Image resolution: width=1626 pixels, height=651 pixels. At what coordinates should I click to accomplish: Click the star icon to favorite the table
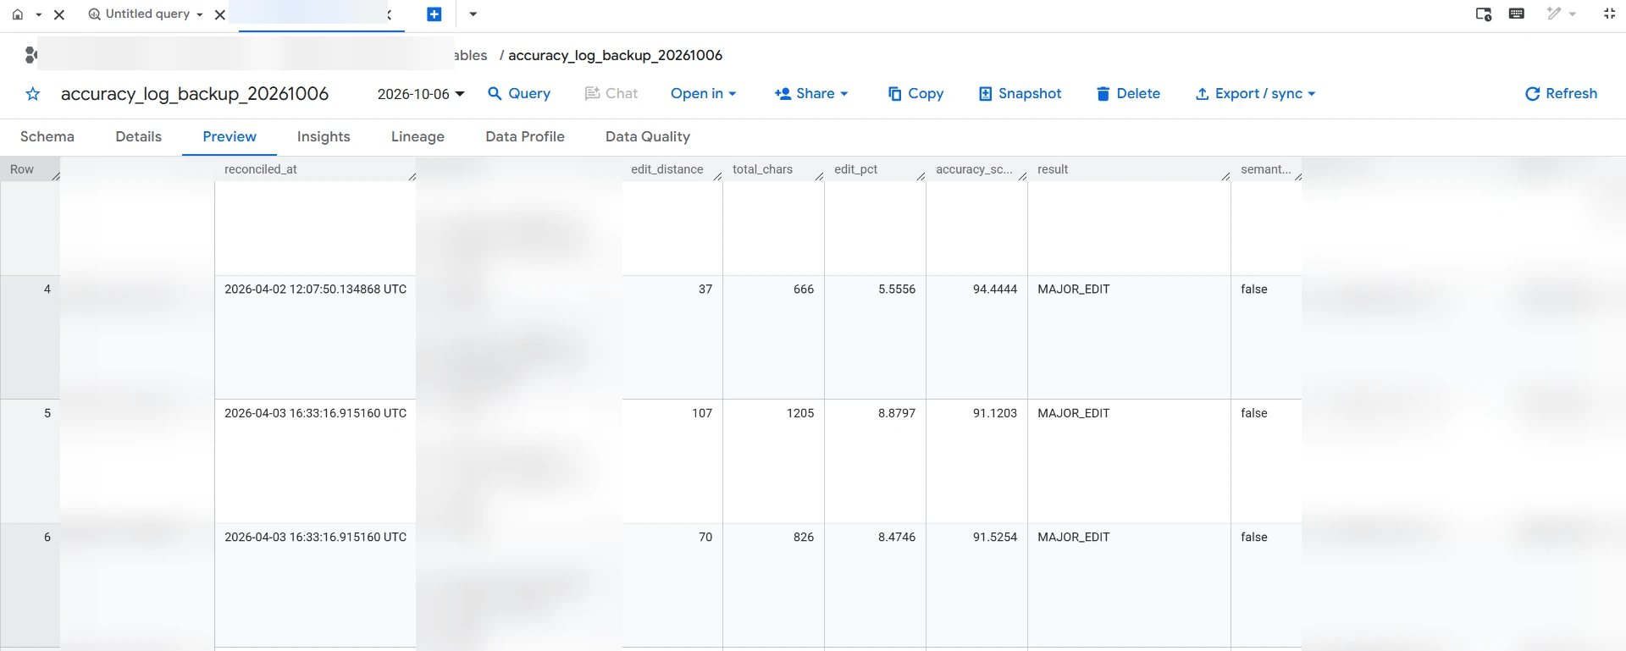pyautogui.click(x=33, y=94)
